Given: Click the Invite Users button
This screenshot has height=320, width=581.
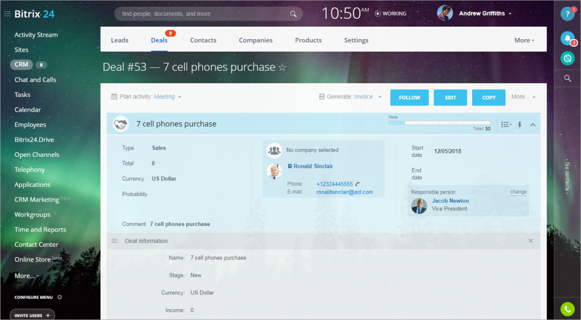Looking at the screenshot, I should (32, 315).
